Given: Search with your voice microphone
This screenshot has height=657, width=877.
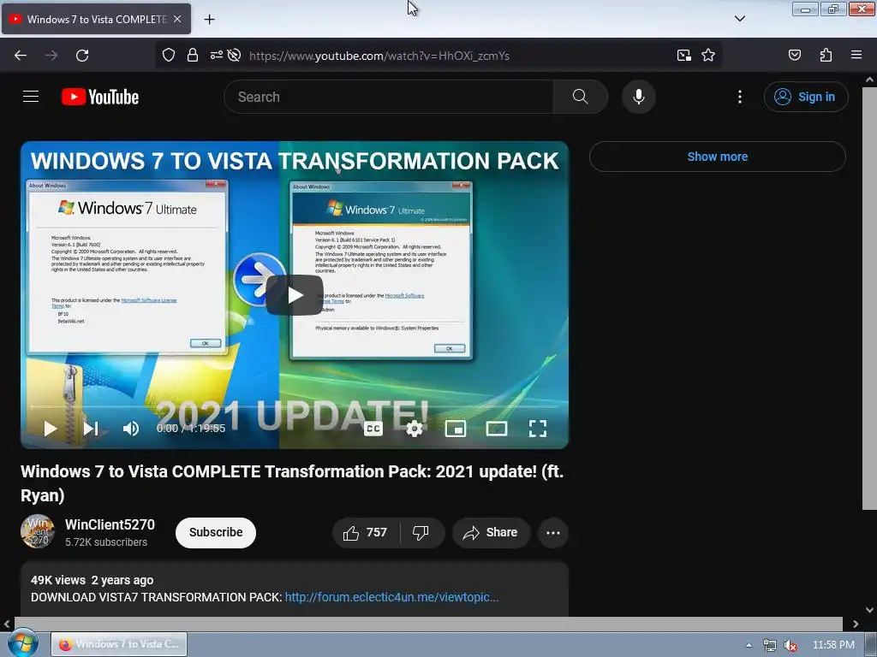Looking at the screenshot, I should tap(638, 97).
